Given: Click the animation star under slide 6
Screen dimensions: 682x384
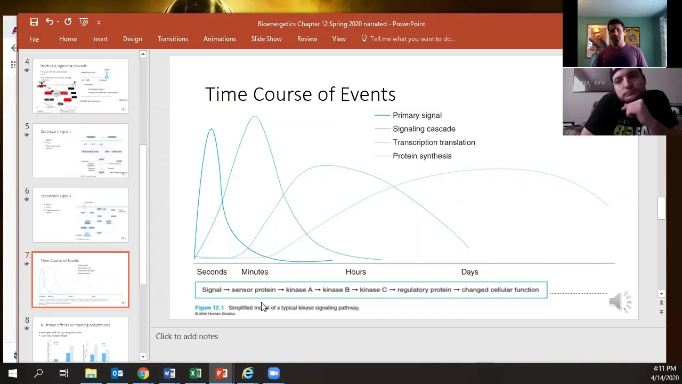Looking at the screenshot, I should click(x=27, y=199).
